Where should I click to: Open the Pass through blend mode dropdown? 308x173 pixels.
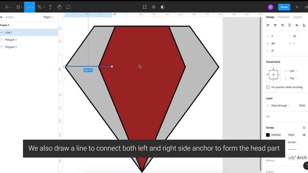coord(280,106)
